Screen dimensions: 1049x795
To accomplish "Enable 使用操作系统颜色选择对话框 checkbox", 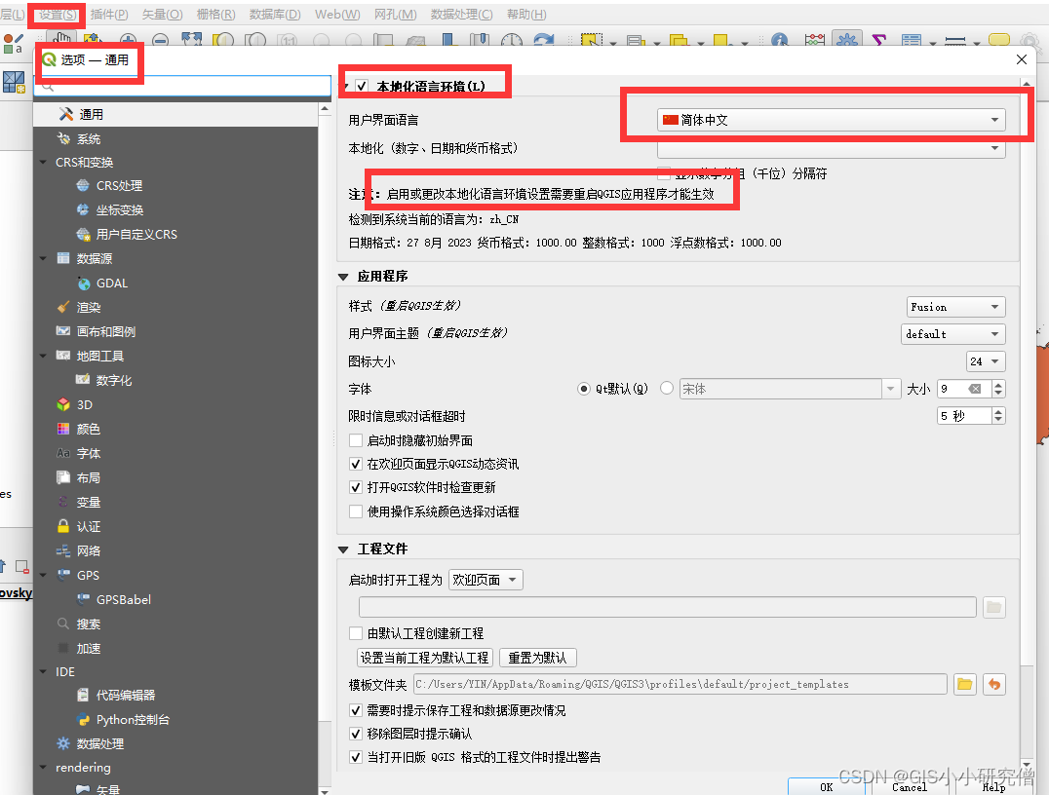I will coord(356,511).
